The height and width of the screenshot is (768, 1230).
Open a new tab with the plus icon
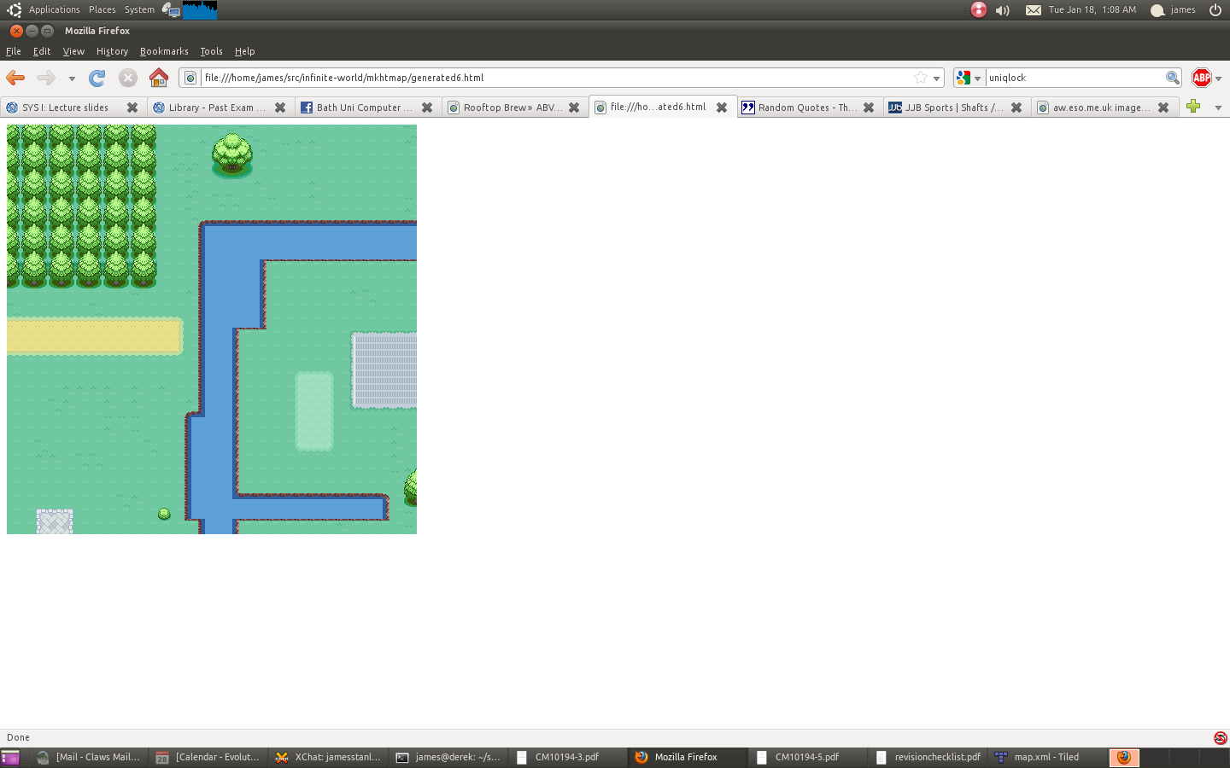(1193, 107)
